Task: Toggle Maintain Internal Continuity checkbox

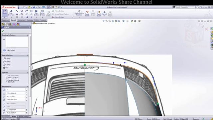Action: [x=7, y=81]
